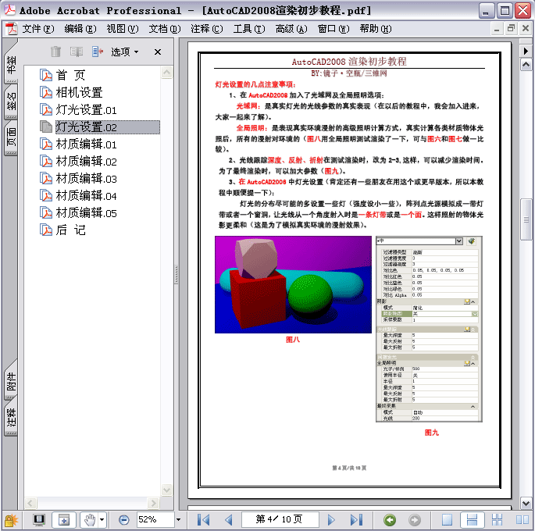Click the 图八 rendered scene image
The image size is (535, 531).
point(293,284)
